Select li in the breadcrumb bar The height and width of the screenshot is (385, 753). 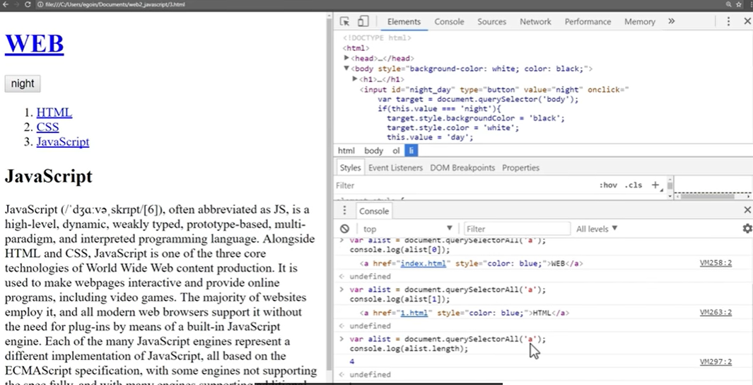[411, 151]
